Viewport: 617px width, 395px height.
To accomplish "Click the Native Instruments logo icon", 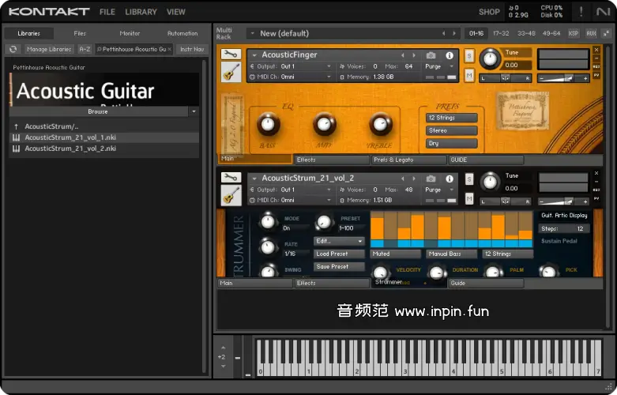I will [x=604, y=12].
